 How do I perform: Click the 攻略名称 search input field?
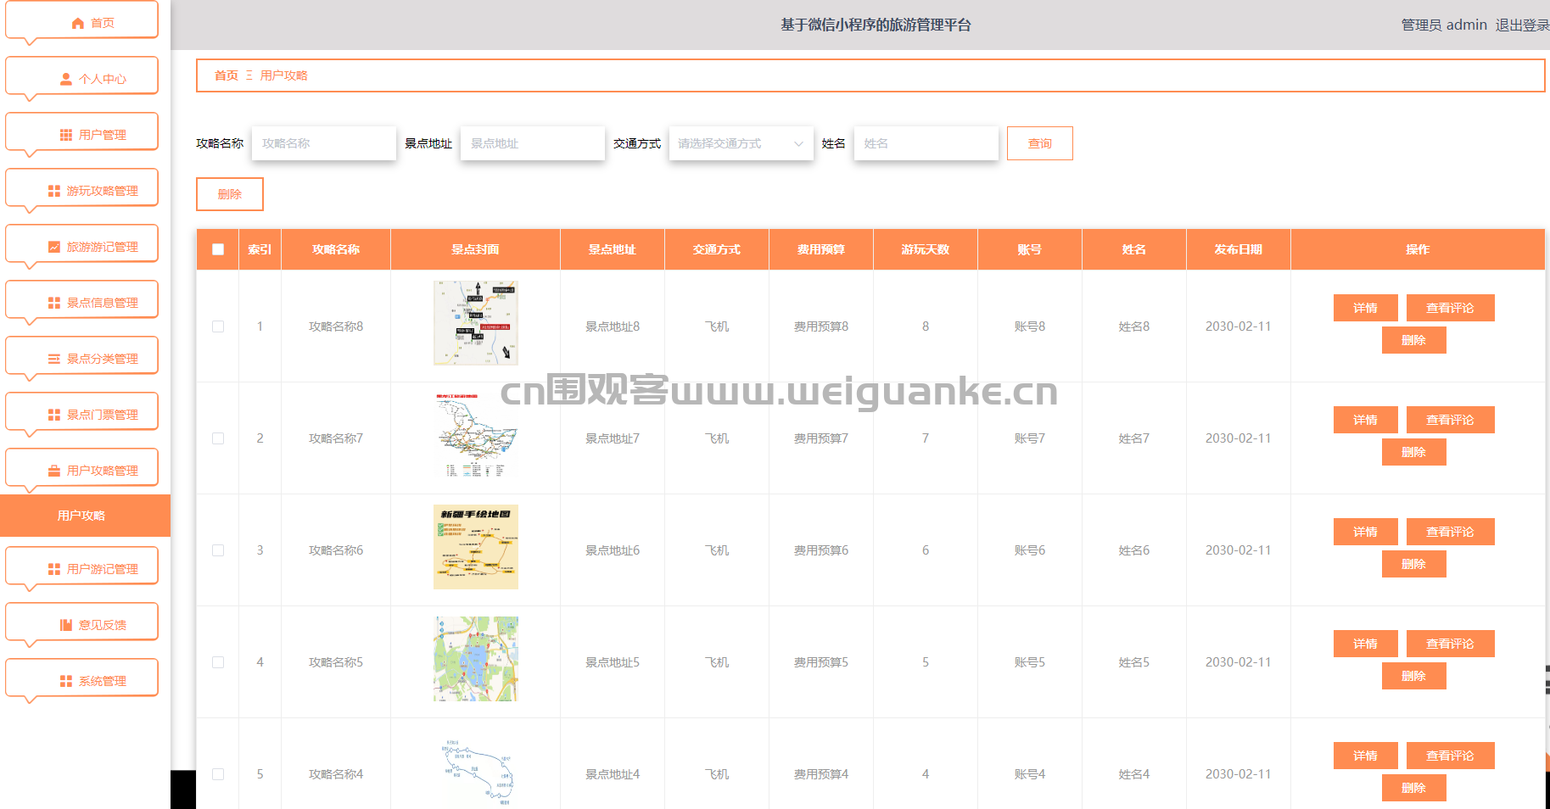[324, 143]
